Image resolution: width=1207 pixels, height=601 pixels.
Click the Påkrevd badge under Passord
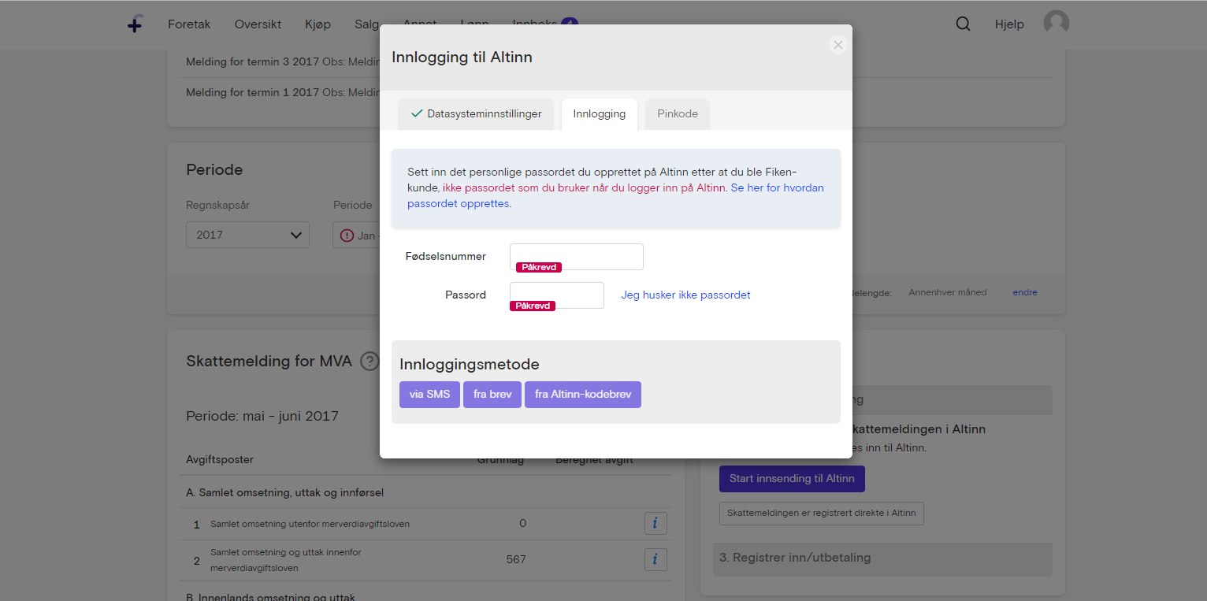tap(533, 306)
